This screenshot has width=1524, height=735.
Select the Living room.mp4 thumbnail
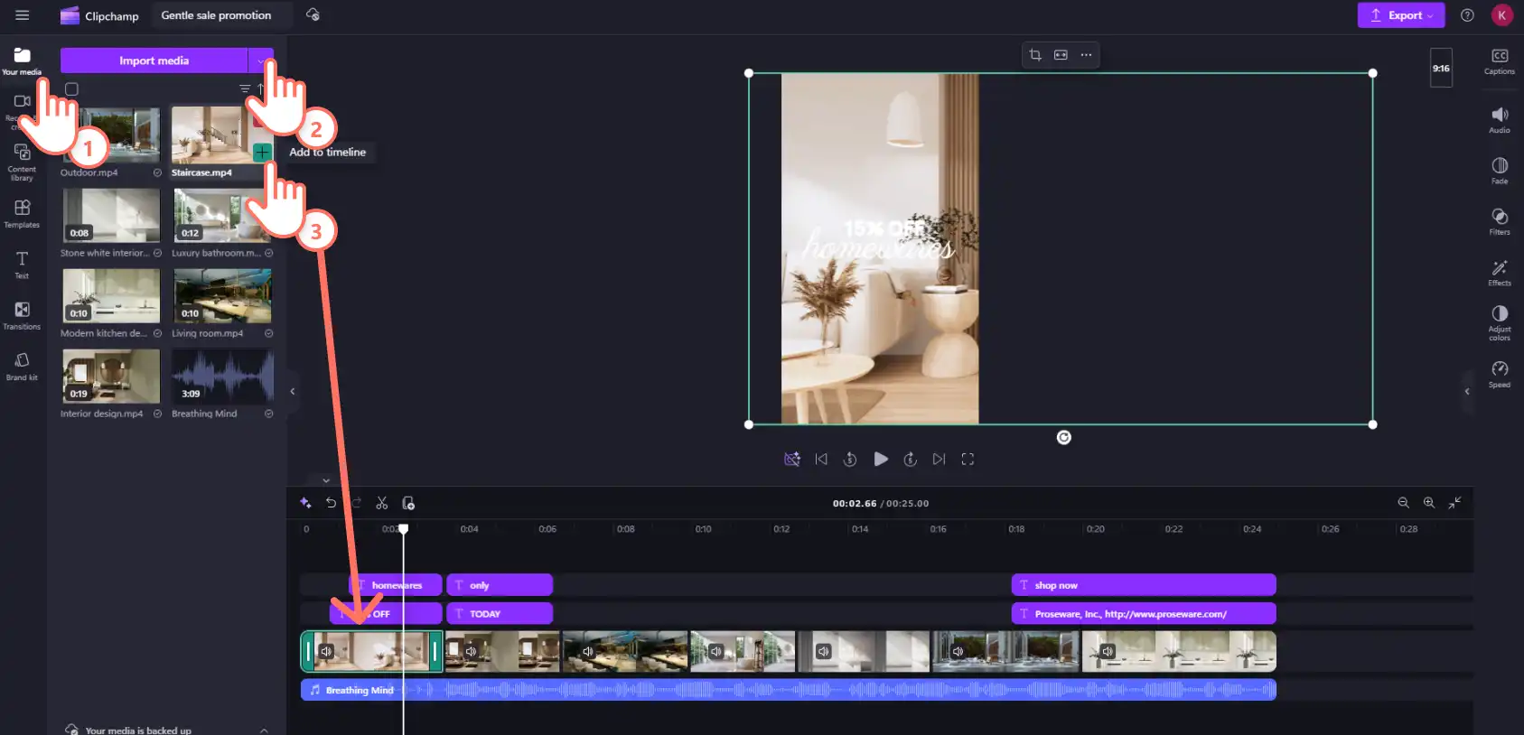[222, 295]
